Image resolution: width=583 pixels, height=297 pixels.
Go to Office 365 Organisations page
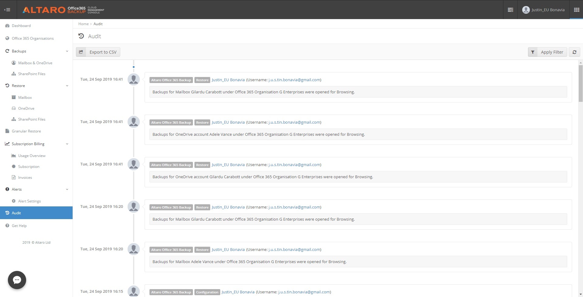pos(33,38)
